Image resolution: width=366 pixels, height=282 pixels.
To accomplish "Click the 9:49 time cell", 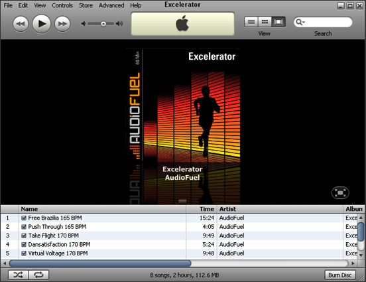I will (x=208, y=236).
